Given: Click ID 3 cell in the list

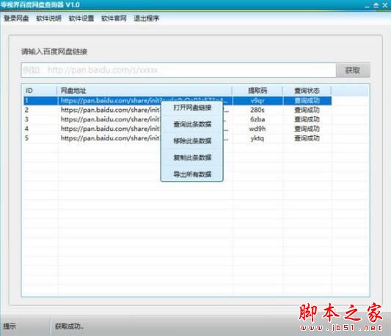Looking at the screenshot, I should point(26,119).
